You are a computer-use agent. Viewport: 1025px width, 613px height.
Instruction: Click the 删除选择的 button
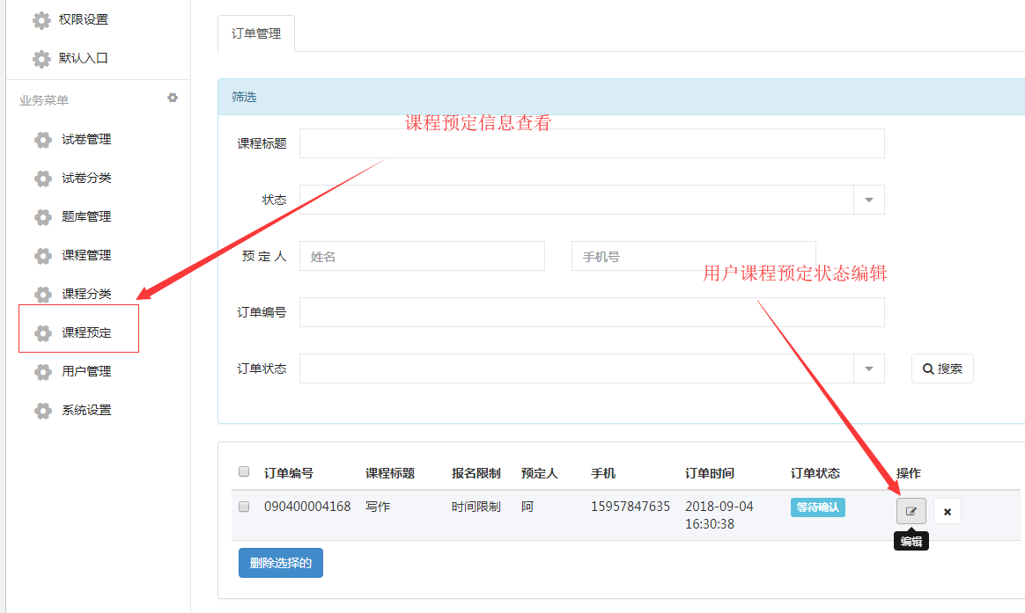280,563
